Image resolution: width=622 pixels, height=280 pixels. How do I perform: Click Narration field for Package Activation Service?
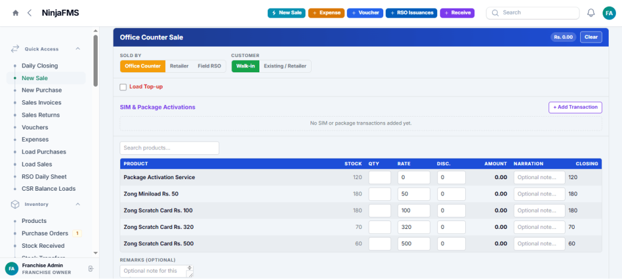coord(539,178)
